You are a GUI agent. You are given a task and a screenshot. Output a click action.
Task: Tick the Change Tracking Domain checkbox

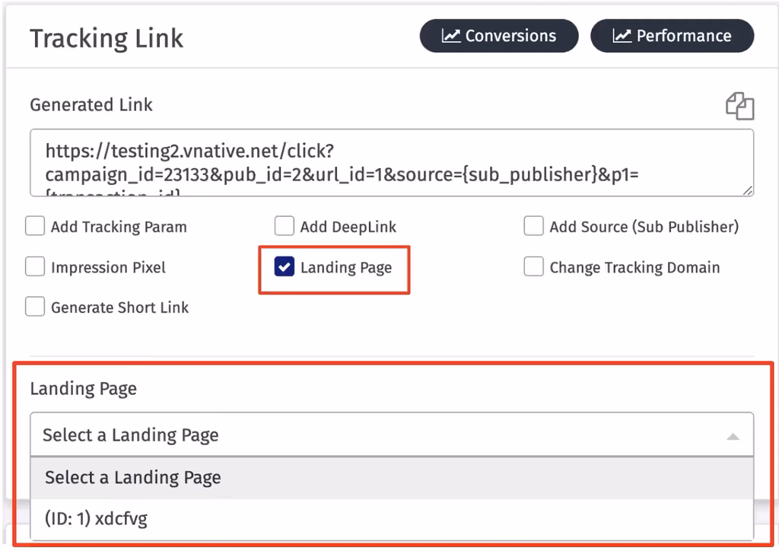[533, 267]
